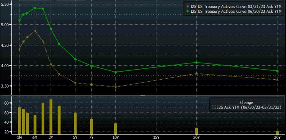Click green data point at 30Y
Image resolution: width=286 pixels, height=140 pixels.
pos(277,71)
